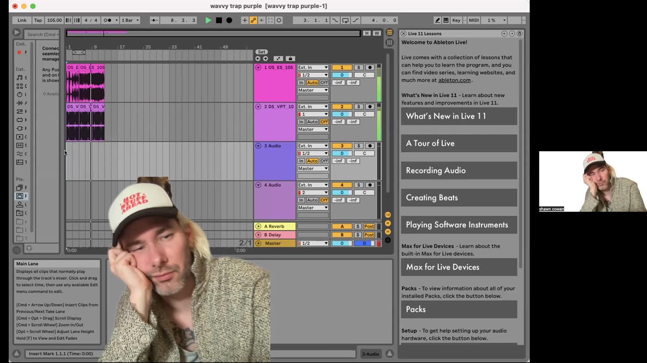Open track 1 Ext. In input type dropdown
The width and height of the screenshot is (647, 363).
tap(313, 68)
